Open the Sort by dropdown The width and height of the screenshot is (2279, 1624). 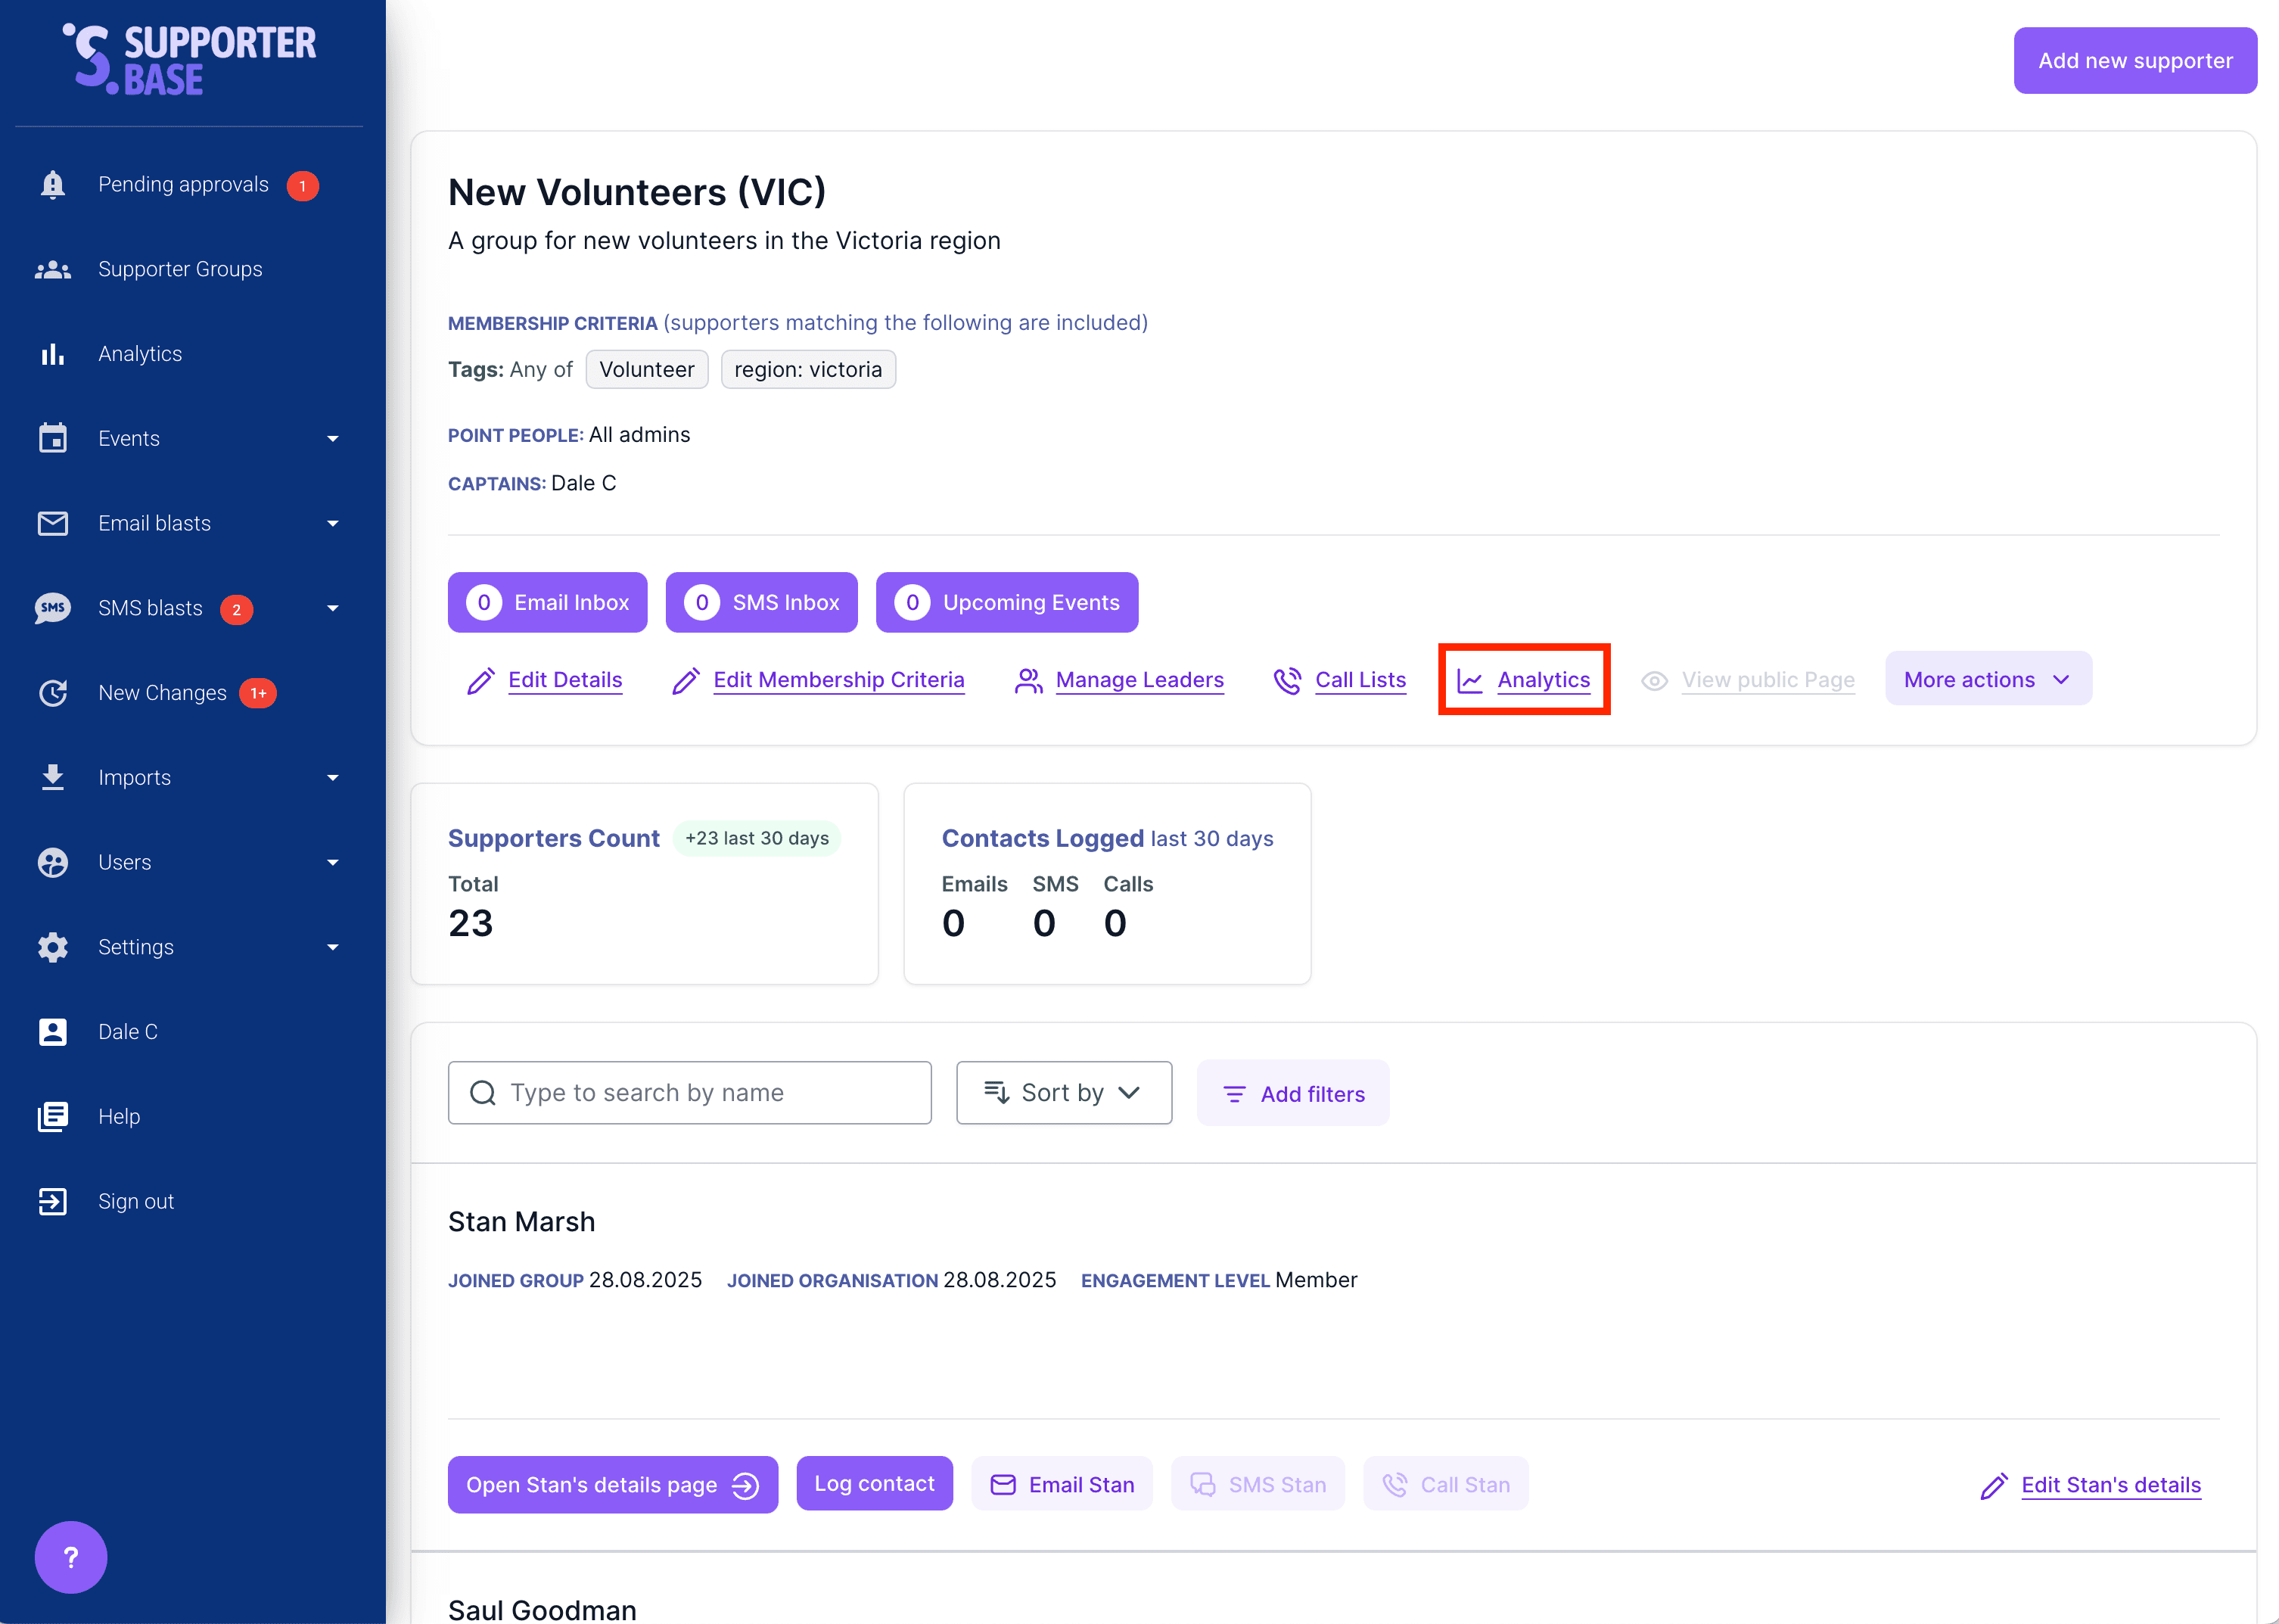(1064, 1092)
